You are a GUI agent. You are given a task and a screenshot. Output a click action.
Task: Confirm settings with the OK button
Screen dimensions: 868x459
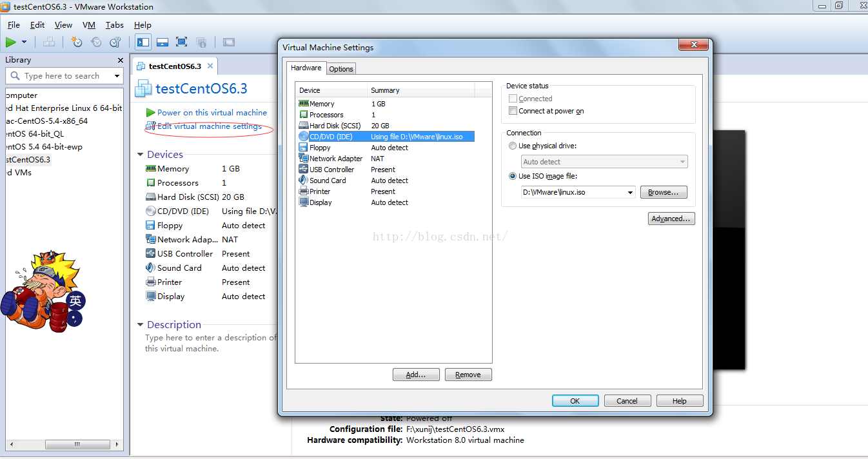(575, 400)
